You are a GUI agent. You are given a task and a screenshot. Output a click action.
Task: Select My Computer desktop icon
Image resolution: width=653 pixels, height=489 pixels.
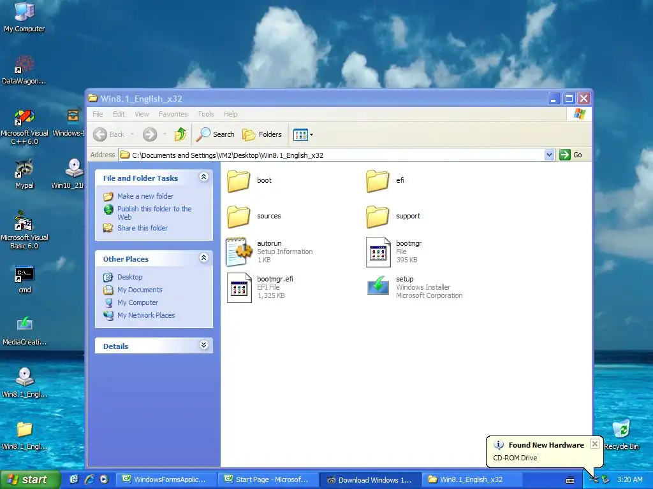click(x=25, y=17)
